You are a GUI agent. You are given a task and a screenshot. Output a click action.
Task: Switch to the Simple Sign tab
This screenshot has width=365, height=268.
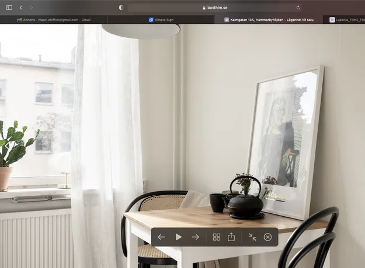coord(161,20)
